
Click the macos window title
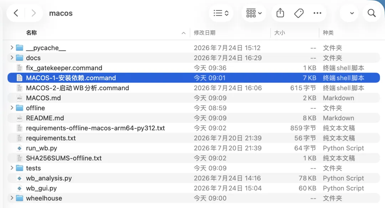pyautogui.click(x=61, y=13)
